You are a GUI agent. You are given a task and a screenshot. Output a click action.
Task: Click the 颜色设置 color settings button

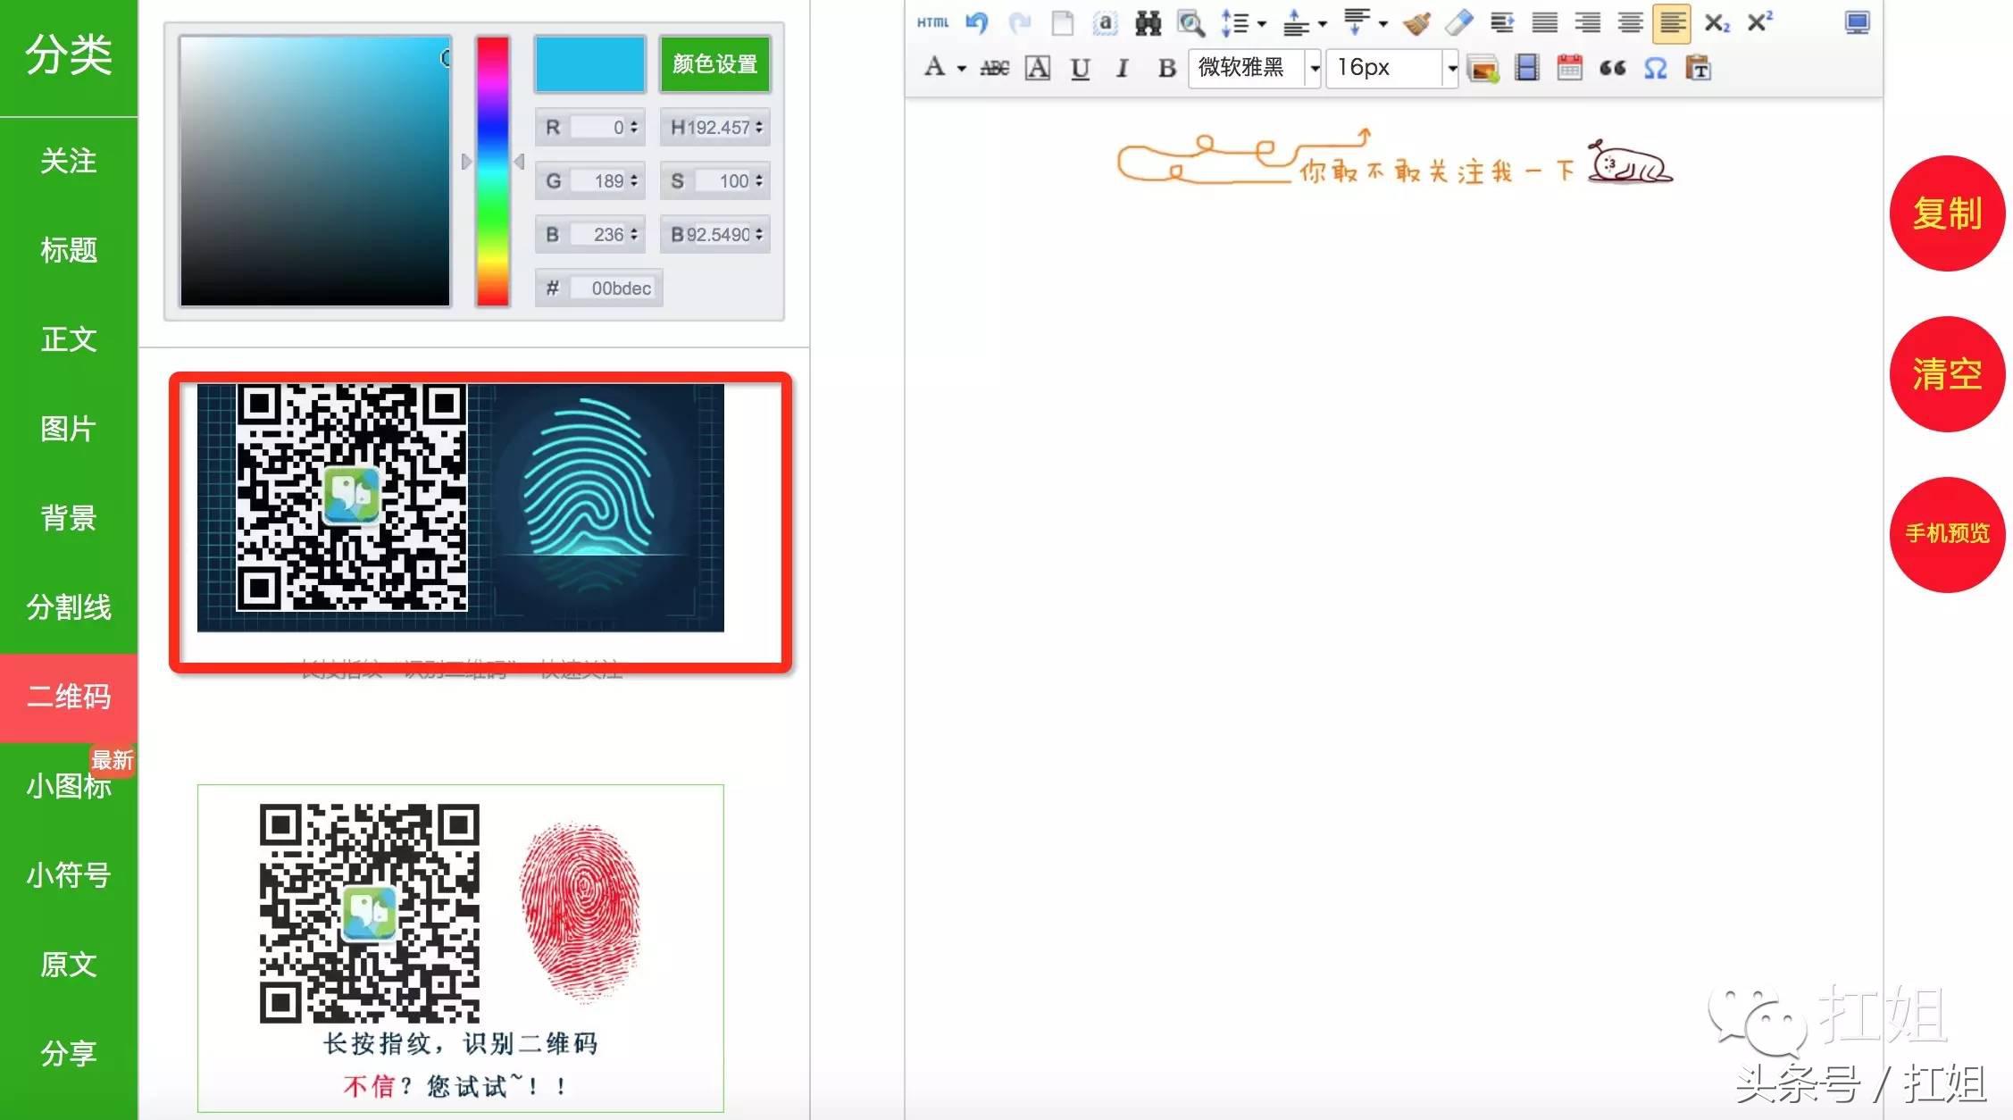[x=714, y=63]
